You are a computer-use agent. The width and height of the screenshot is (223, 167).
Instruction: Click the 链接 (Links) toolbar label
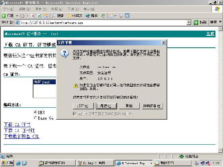(x=213, y=22)
